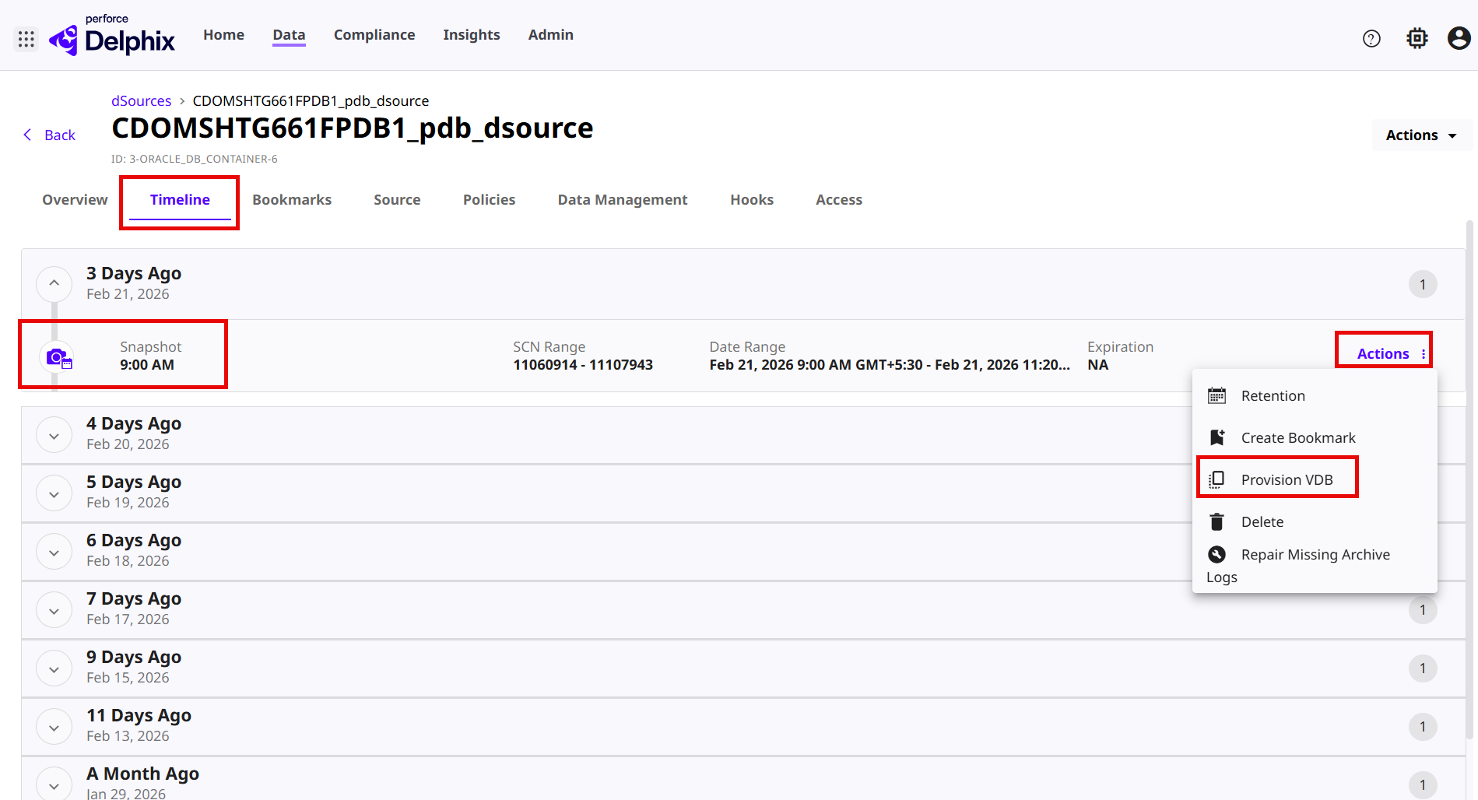Go to the dSources breadcrumb link
The image size is (1478, 800).
(x=141, y=100)
